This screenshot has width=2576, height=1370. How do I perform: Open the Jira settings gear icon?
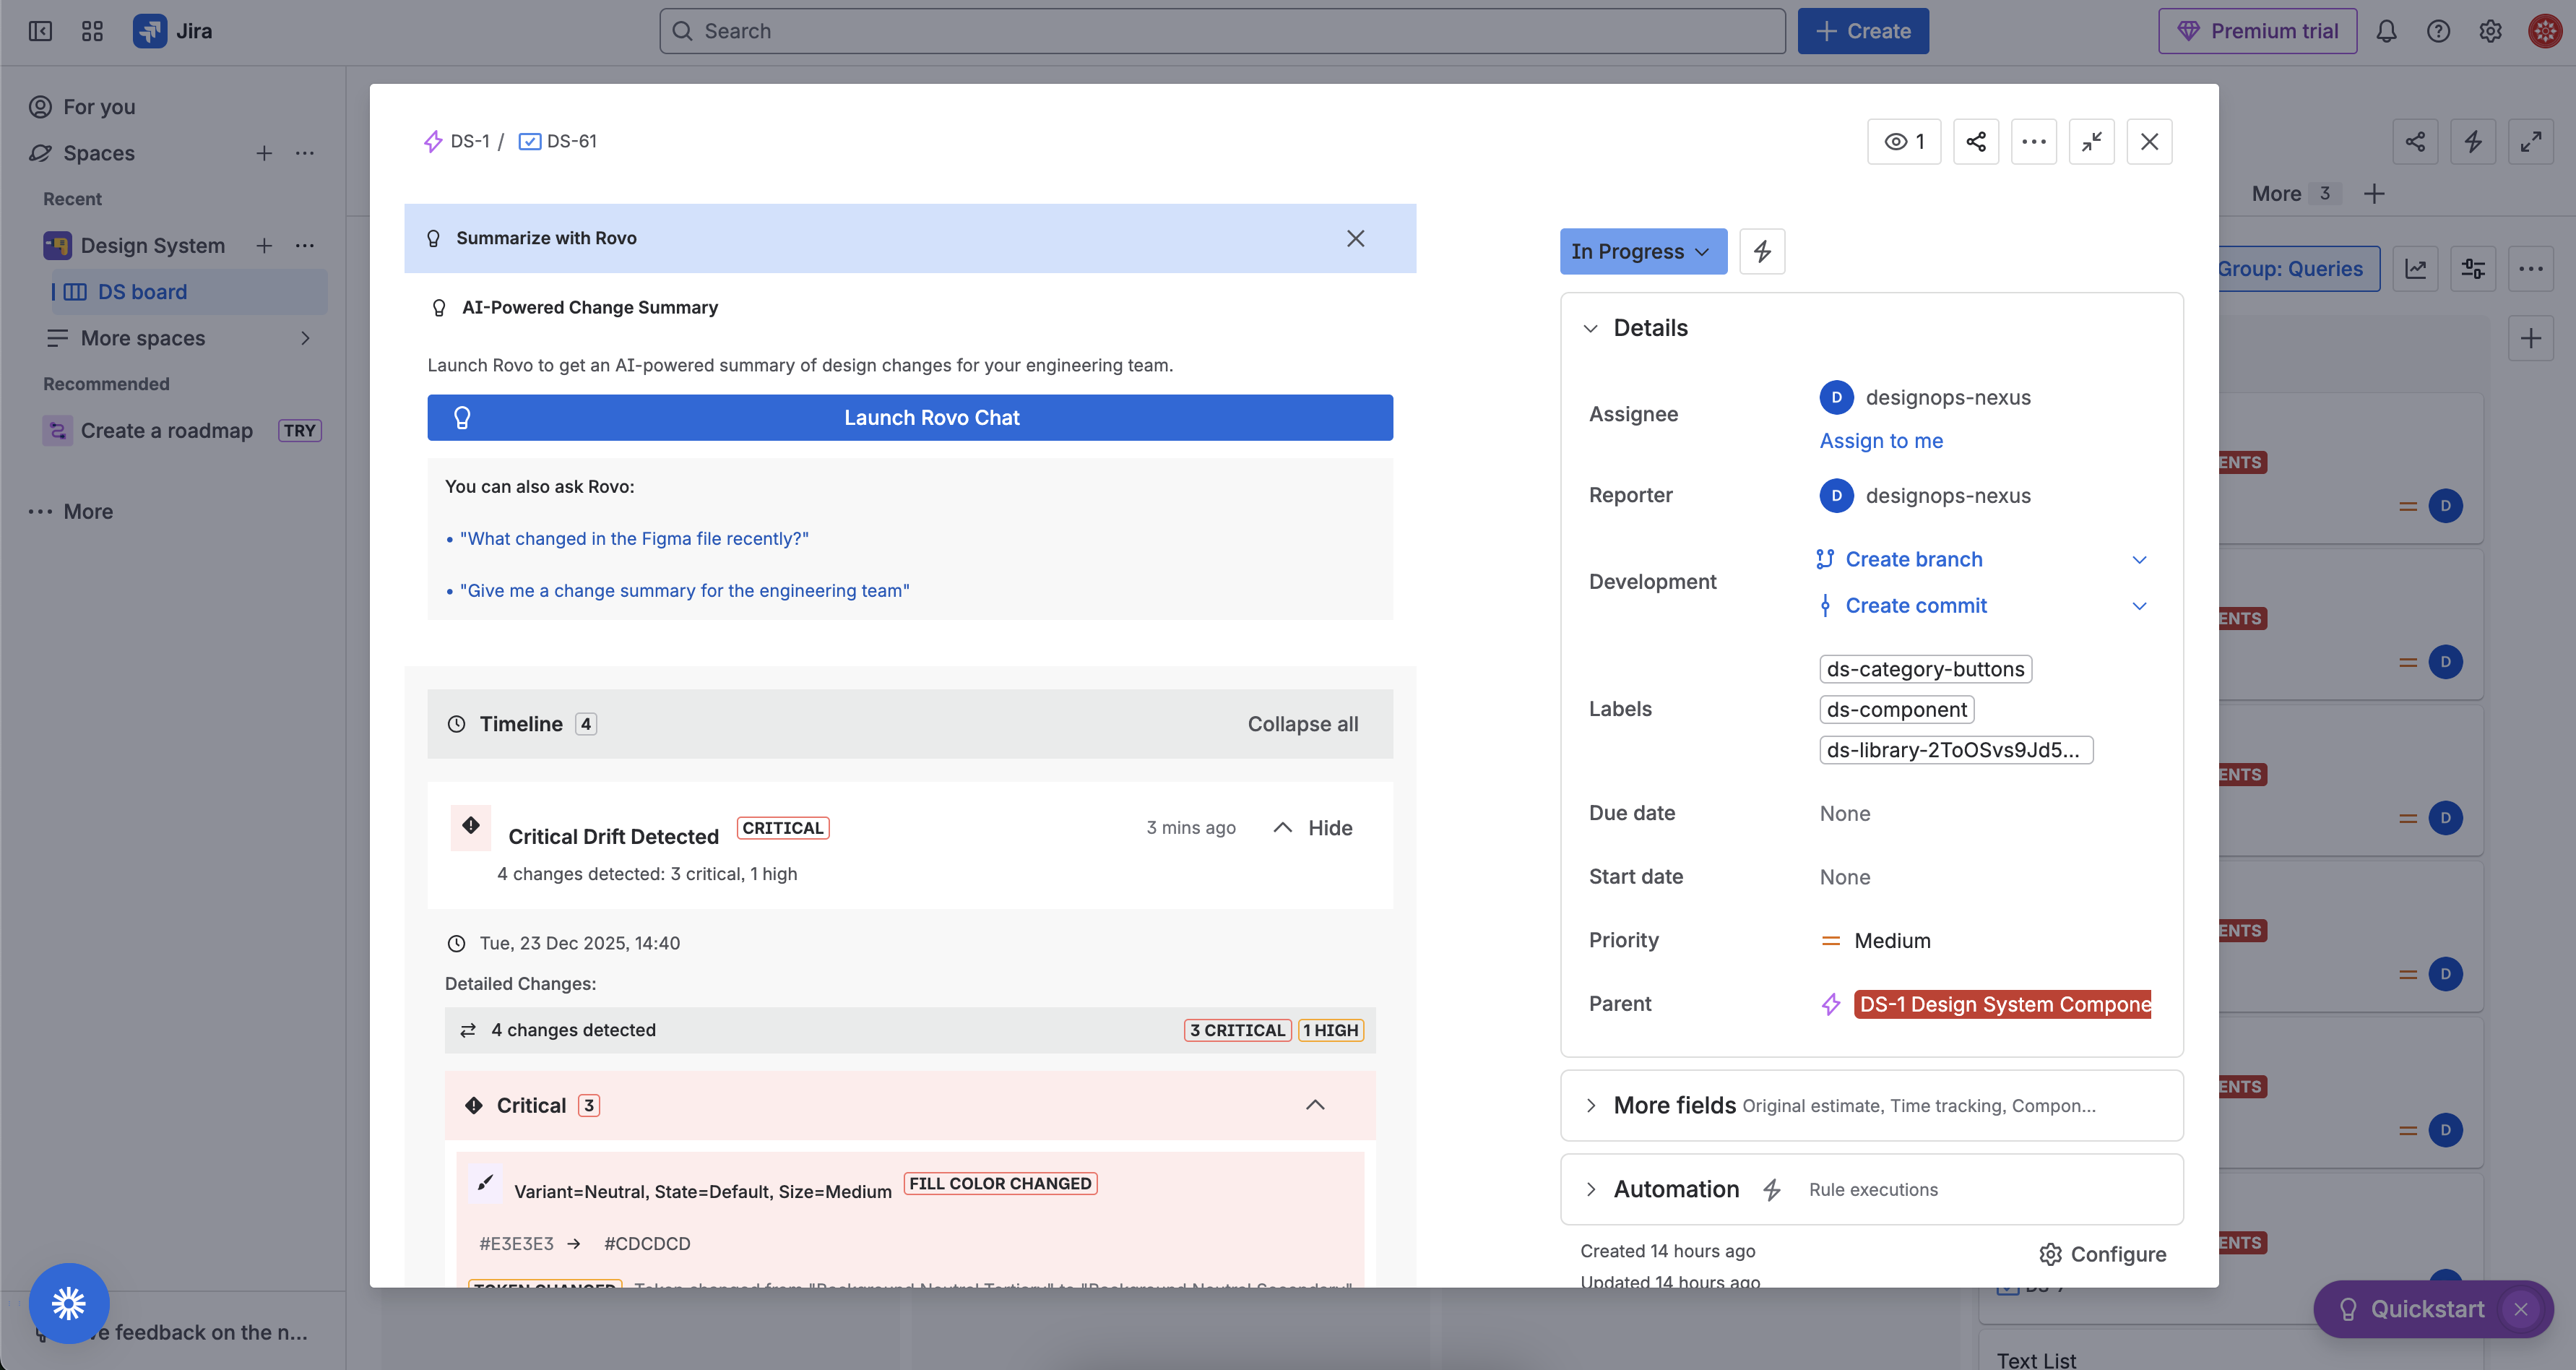click(x=2490, y=31)
